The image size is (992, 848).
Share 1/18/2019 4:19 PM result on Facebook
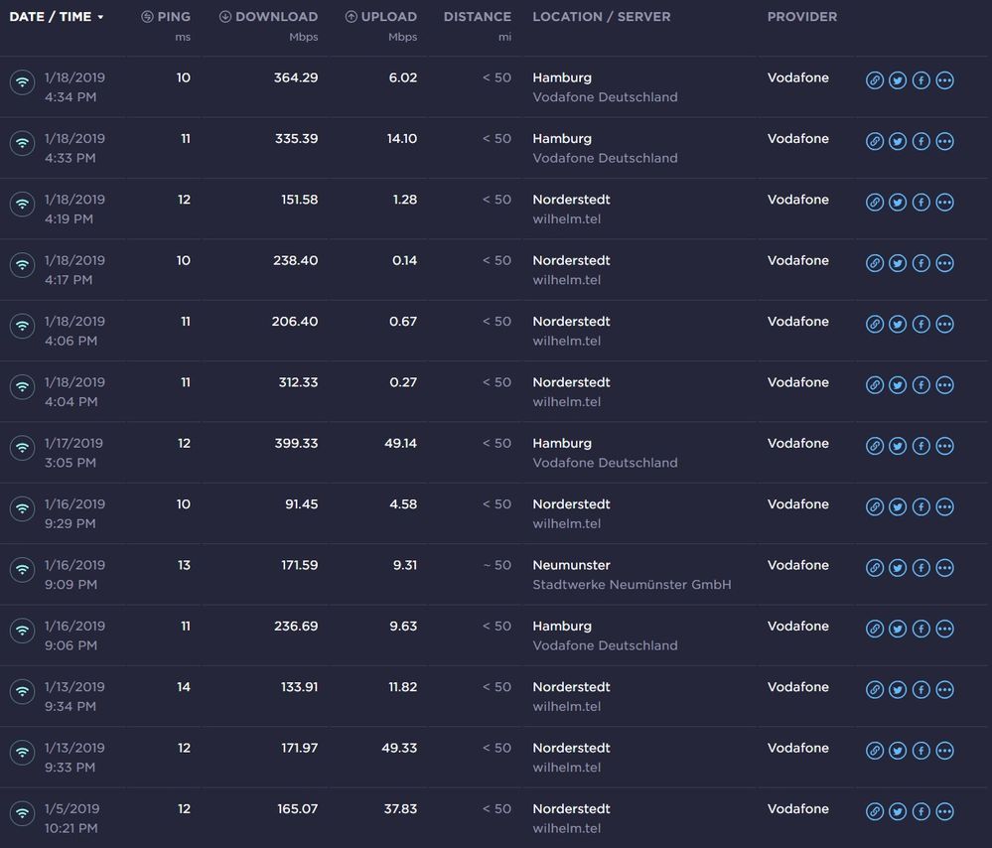pos(921,202)
